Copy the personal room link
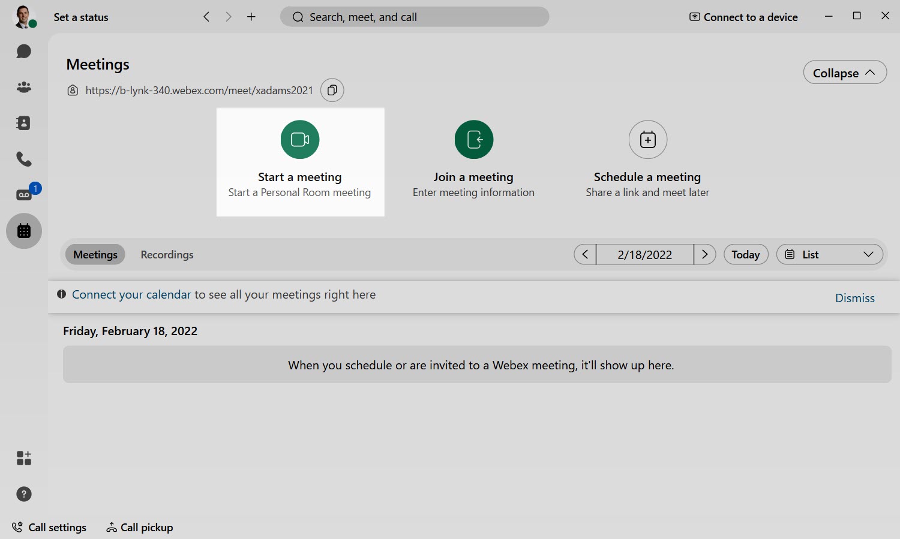This screenshot has width=900, height=539. click(332, 90)
